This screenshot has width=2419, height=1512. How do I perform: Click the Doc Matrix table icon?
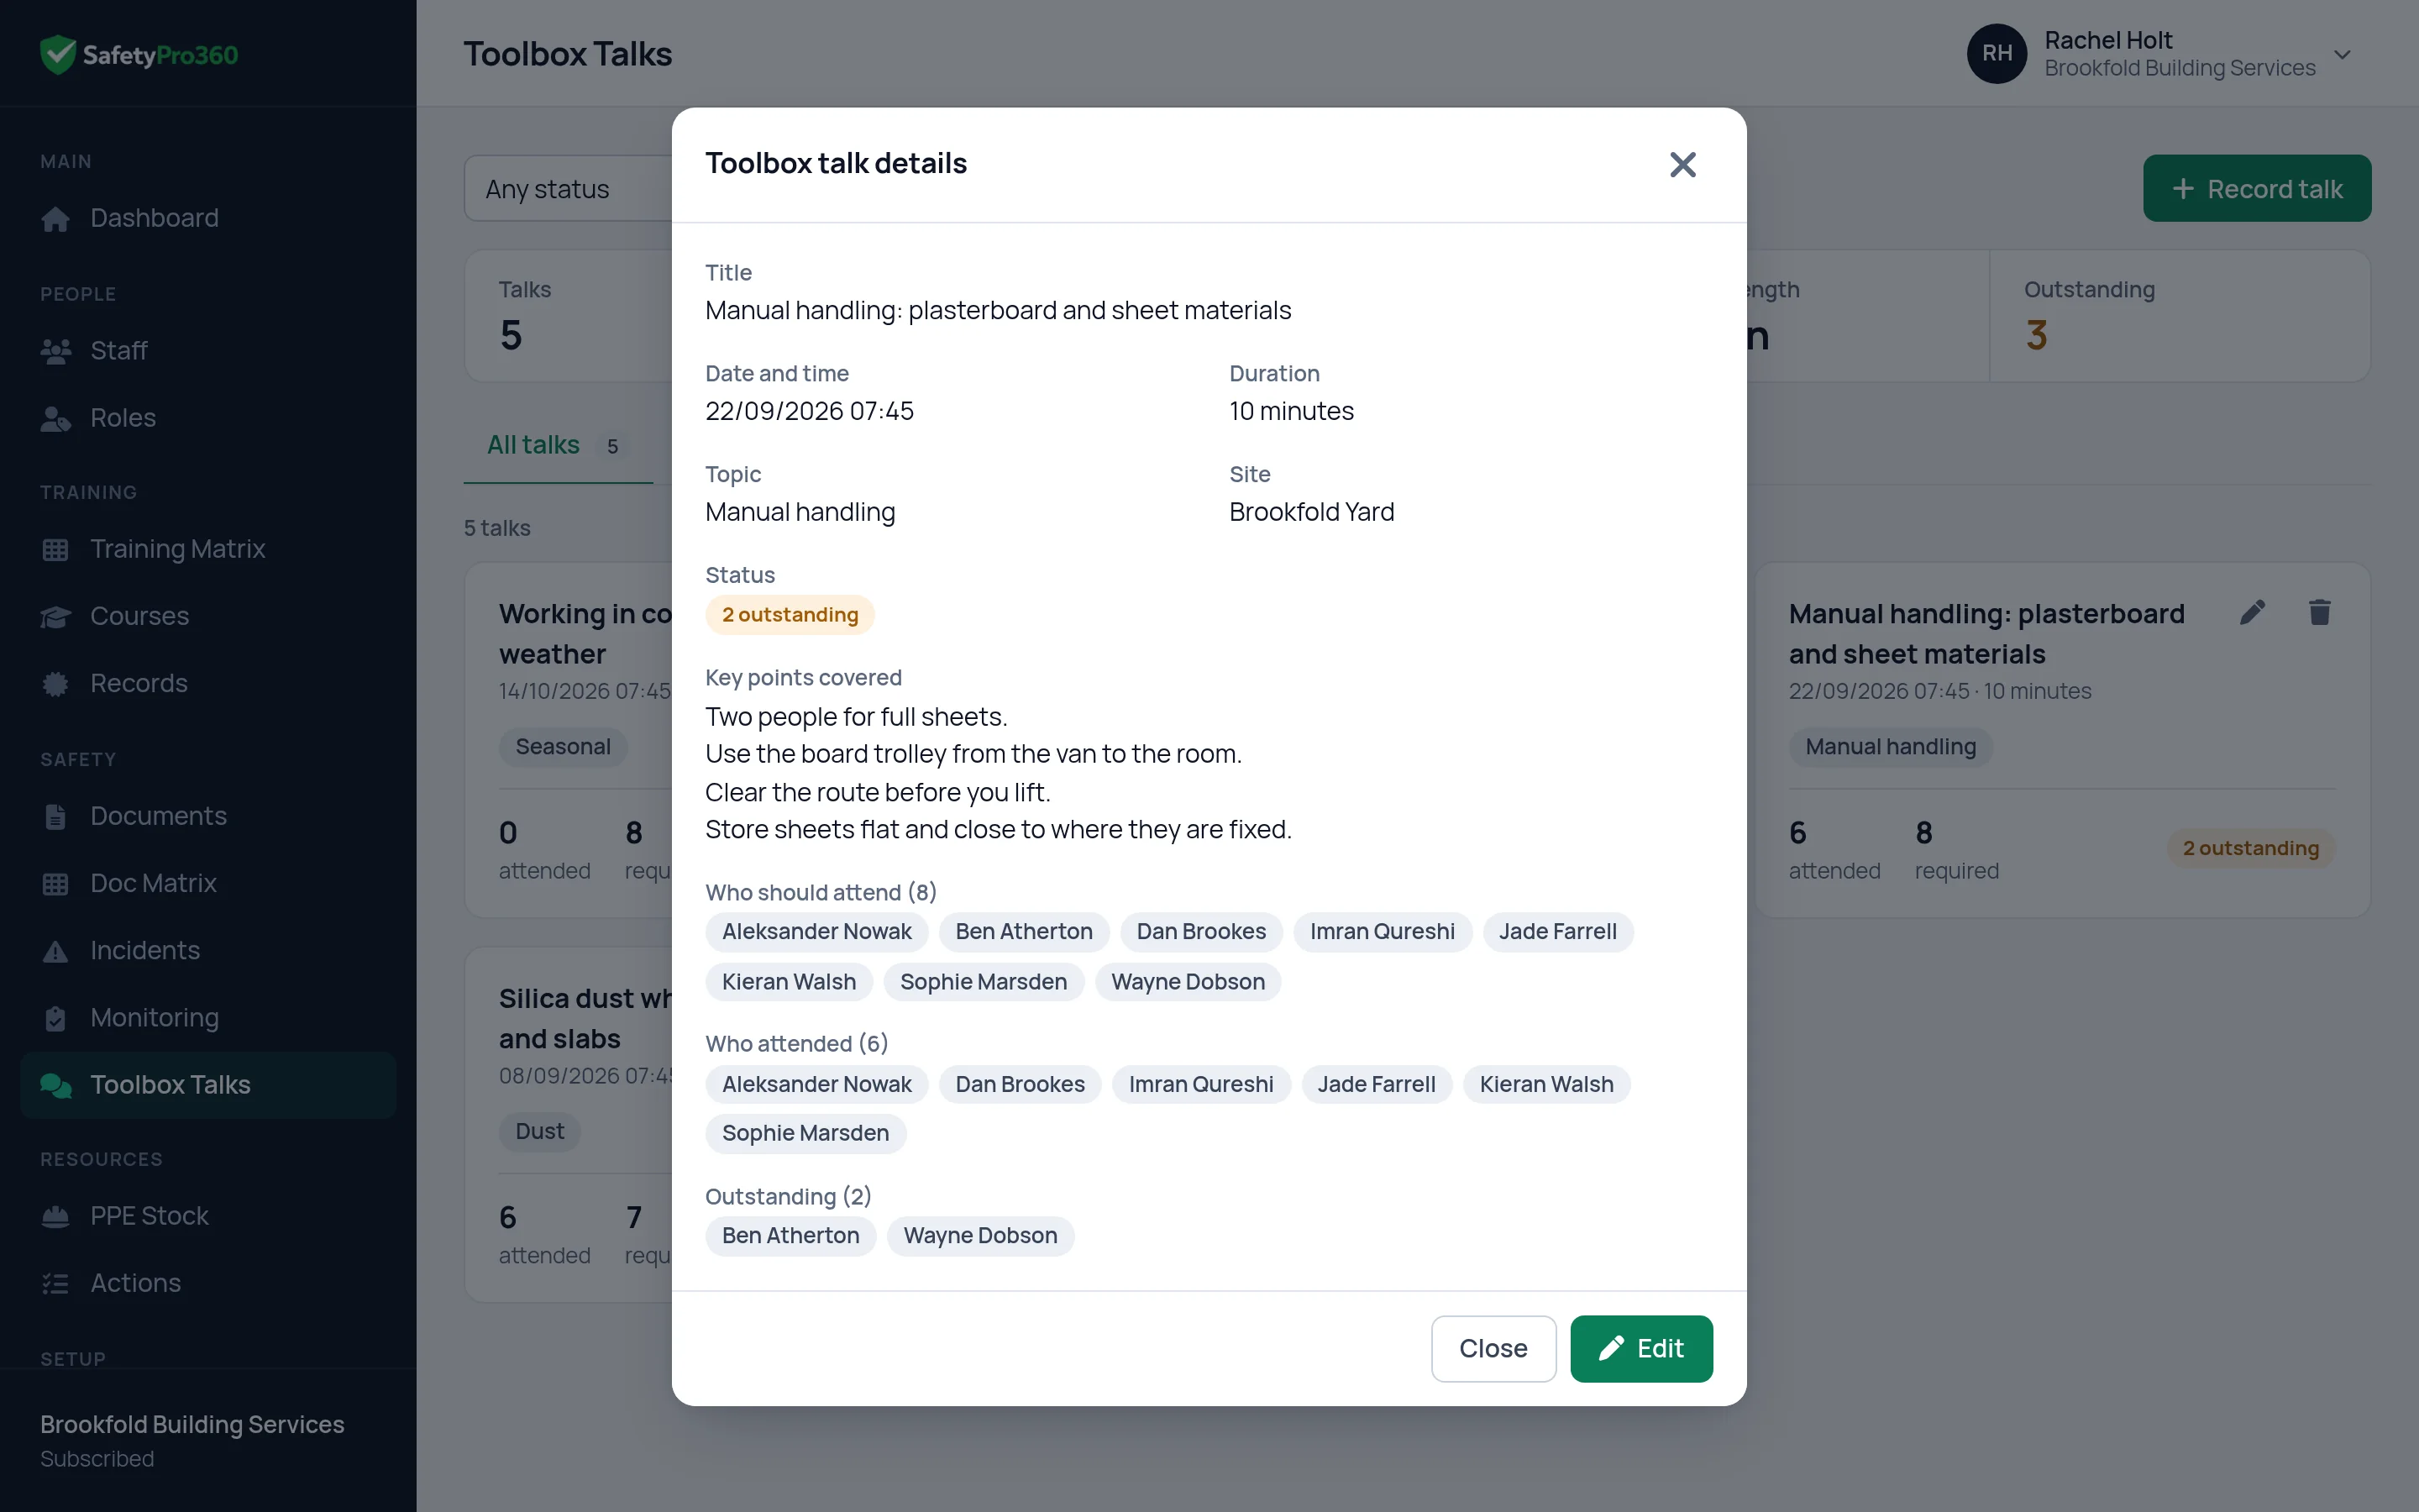[x=56, y=883]
